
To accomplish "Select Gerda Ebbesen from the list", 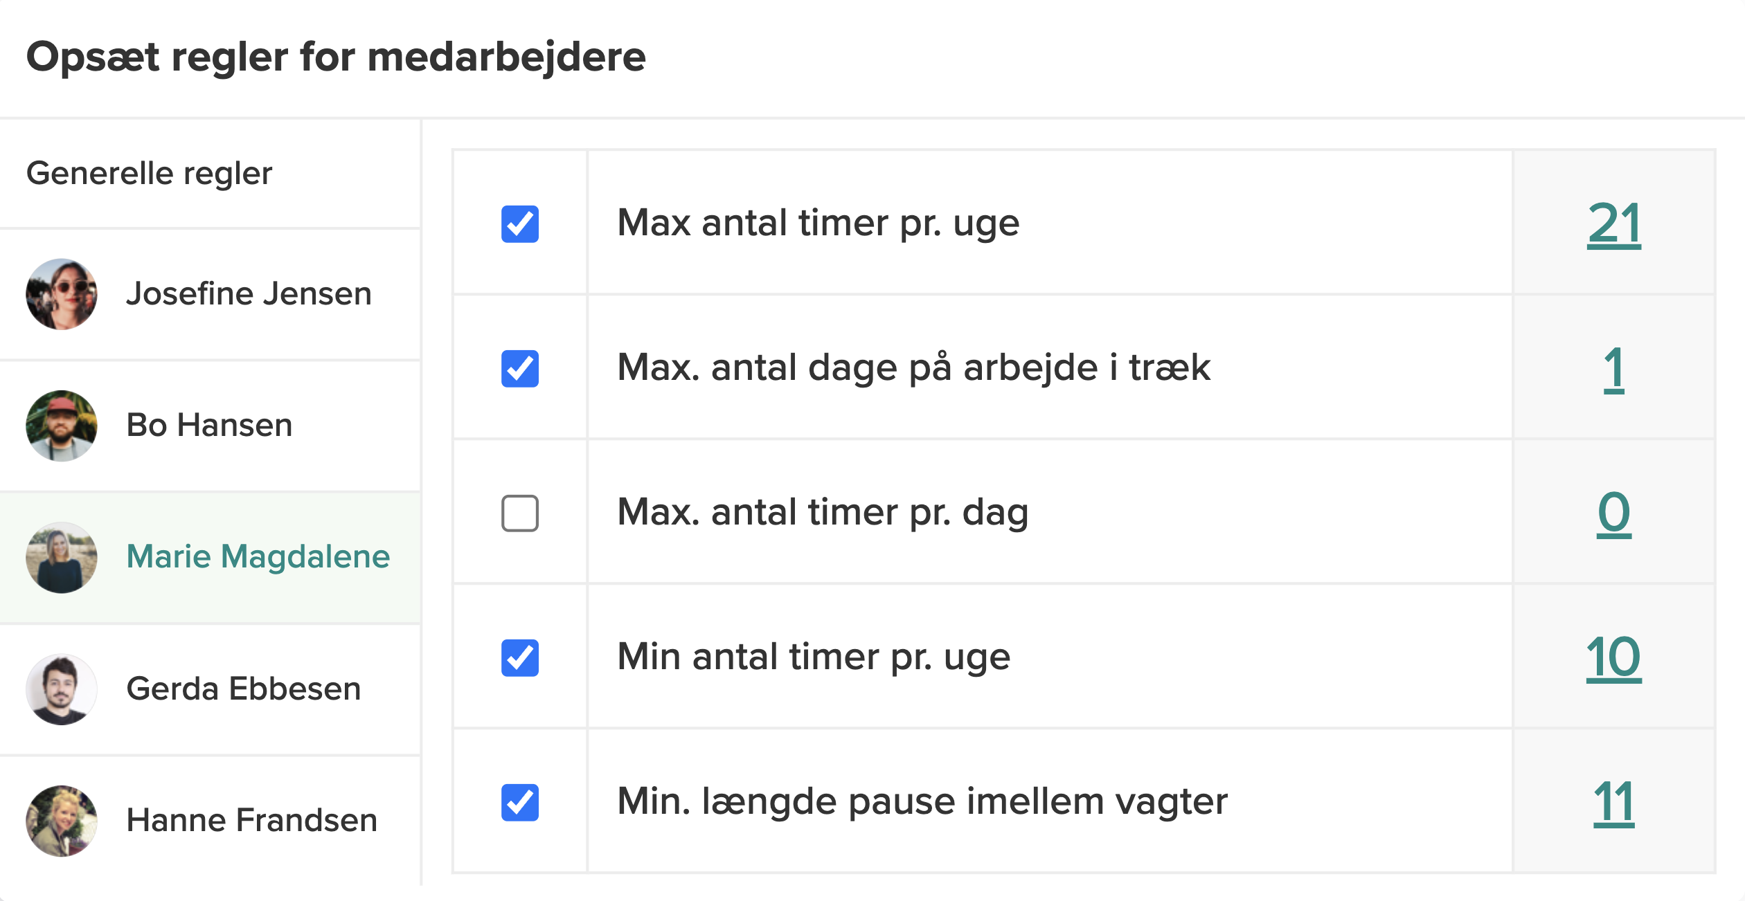I will 244,689.
